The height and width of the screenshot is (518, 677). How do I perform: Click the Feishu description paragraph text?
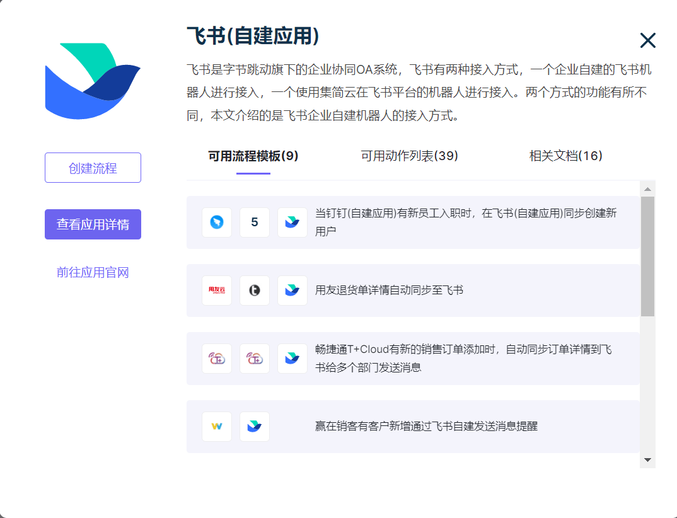point(419,93)
